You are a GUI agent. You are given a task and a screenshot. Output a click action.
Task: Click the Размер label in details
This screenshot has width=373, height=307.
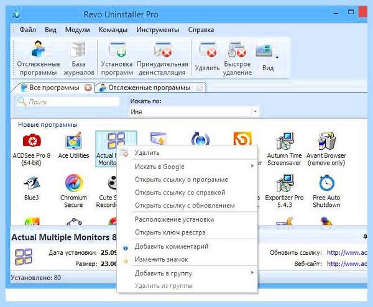click(x=86, y=263)
